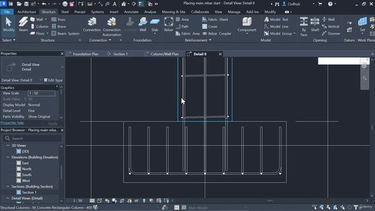
Task: Open the Annotate ribbon tab
Action: pyautogui.click(x=131, y=12)
